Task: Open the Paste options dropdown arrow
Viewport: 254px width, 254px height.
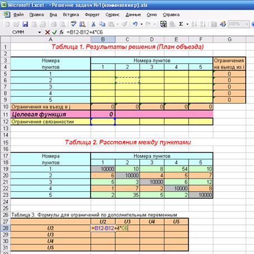Action: point(117,24)
